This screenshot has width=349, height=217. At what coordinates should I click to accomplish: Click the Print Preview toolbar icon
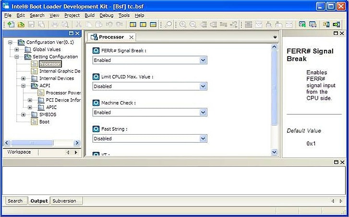click(x=65, y=24)
